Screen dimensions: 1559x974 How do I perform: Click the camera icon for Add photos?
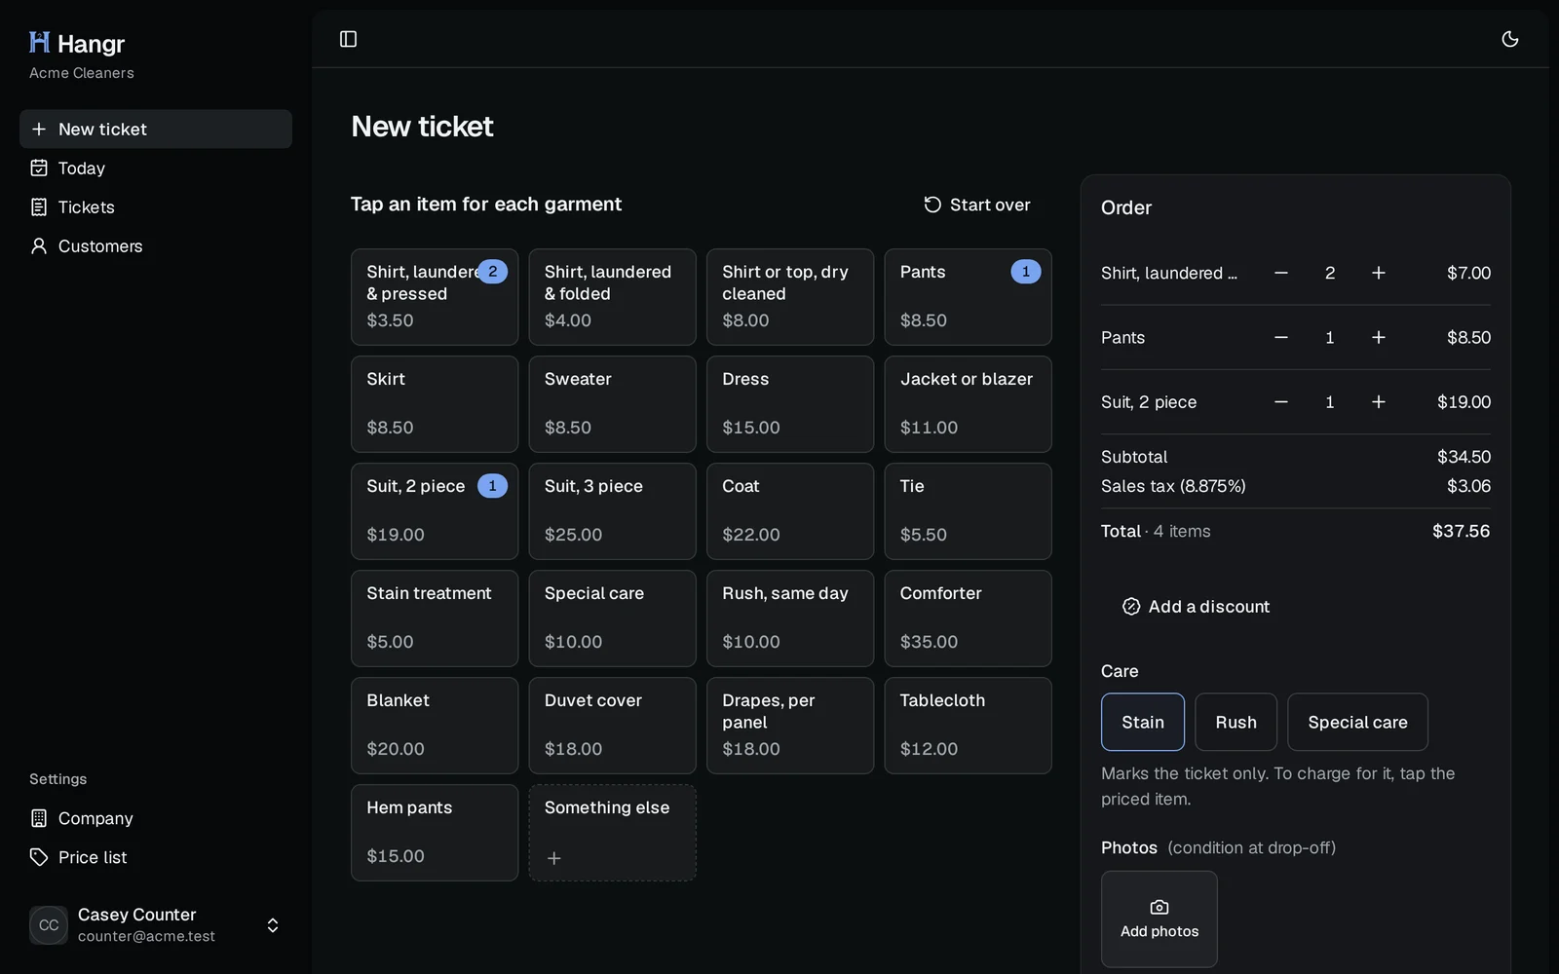pyautogui.click(x=1160, y=907)
